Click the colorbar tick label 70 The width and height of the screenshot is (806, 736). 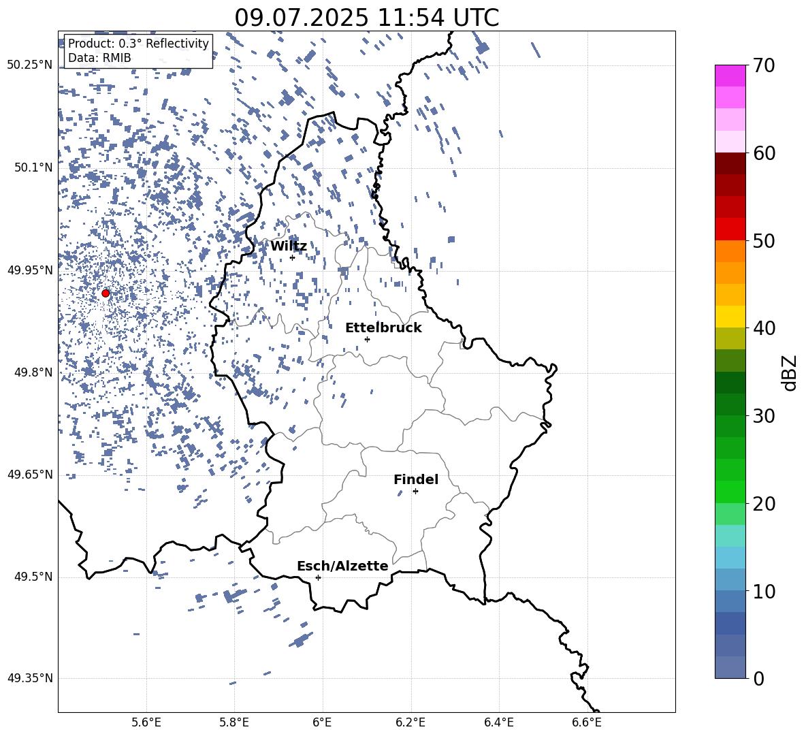[x=764, y=65]
